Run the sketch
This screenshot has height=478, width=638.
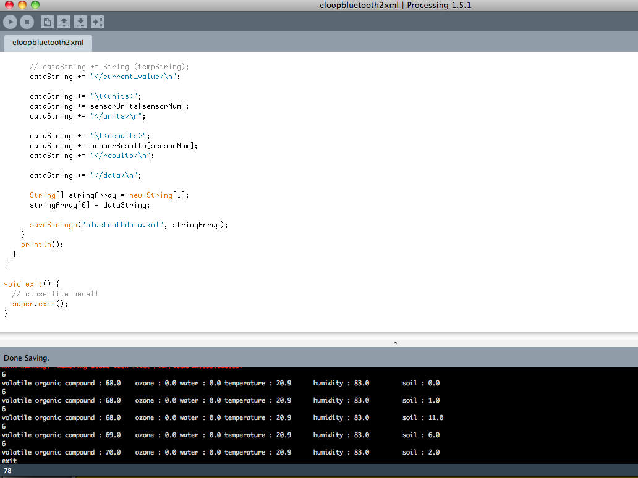pyautogui.click(x=10, y=22)
